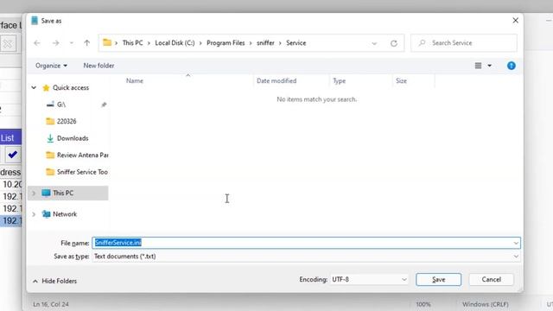Image resolution: width=553 pixels, height=311 pixels.
Task: Collapse the Quick access tree
Action: point(34,87)
